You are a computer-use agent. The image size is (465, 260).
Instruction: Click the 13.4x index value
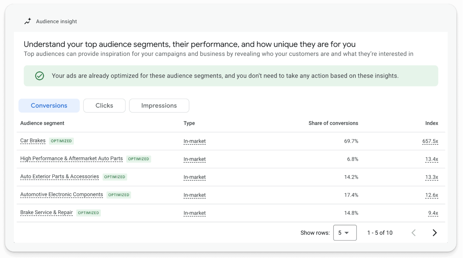tap(432, 159)
